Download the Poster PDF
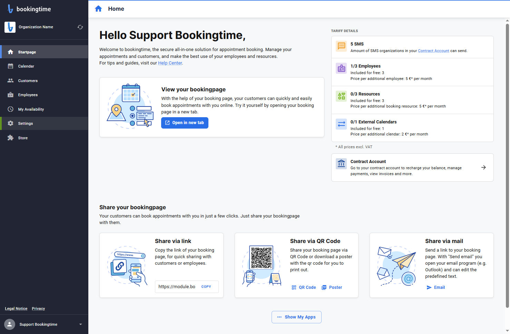 click(x=332, y=287)
